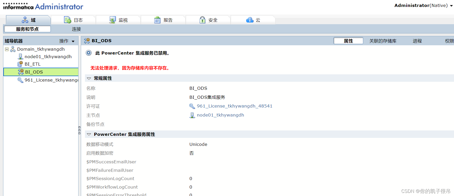The width and height of the screenshot is (454, 196).
Task: Collapse the 常规属性 section
Action: click(89, 78)
